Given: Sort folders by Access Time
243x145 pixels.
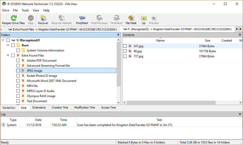Looking at the screenshot, I should pos(108,107).
